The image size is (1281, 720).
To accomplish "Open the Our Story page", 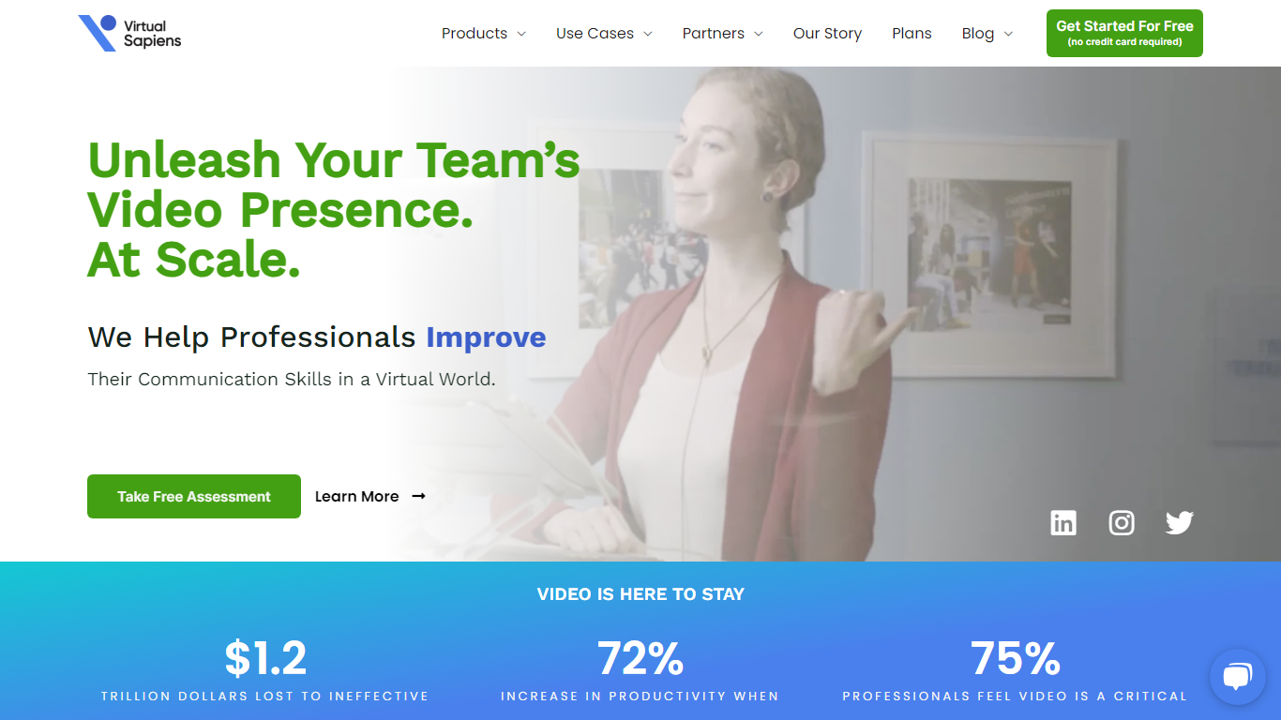I will click(827, 33).
